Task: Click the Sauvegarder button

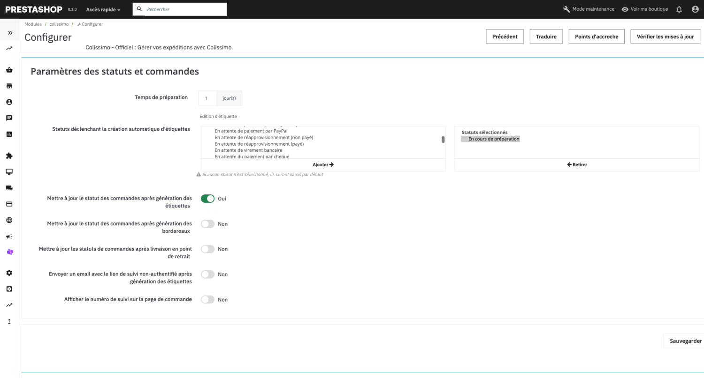Action: pos(686,341)
